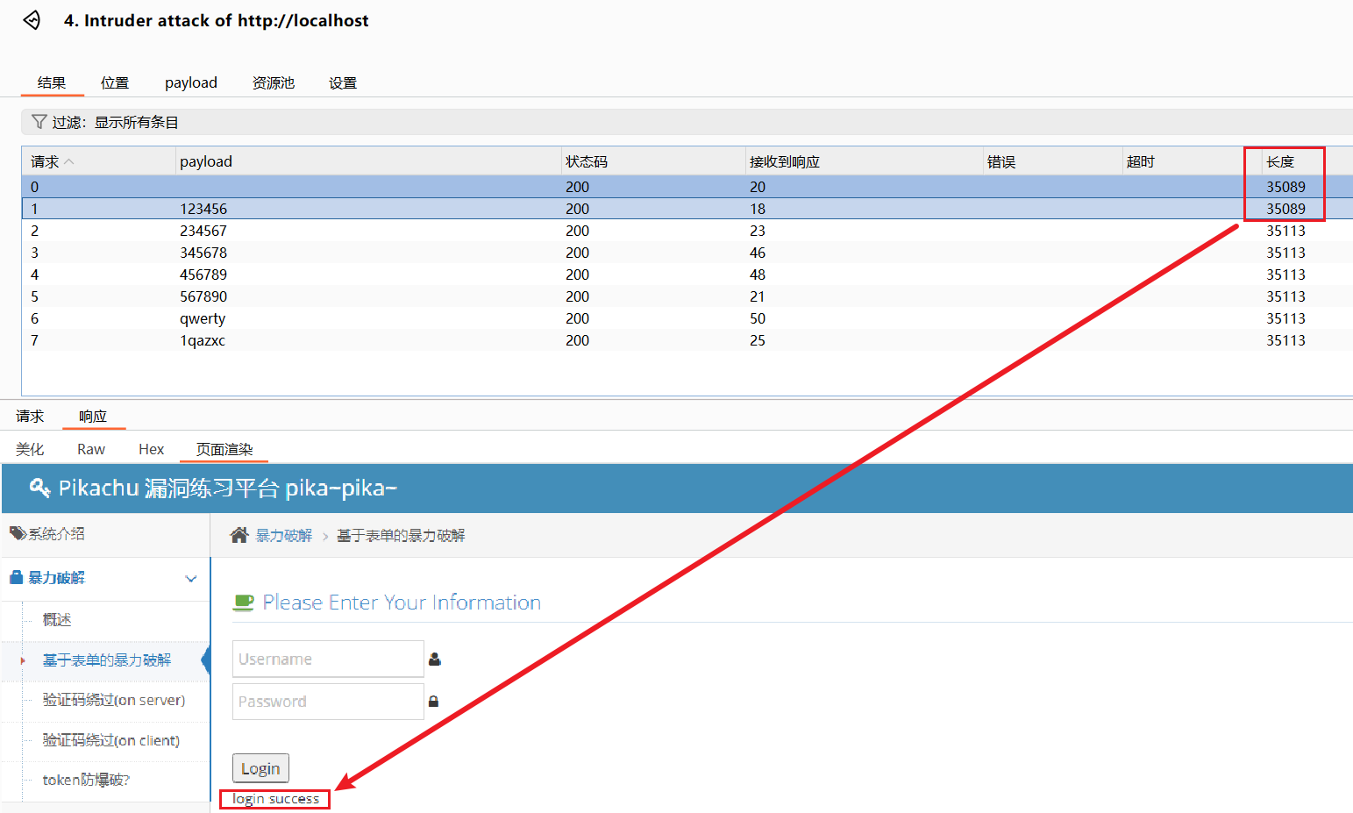
Task: Select the 响应 message tab
Action: point(93,416)
